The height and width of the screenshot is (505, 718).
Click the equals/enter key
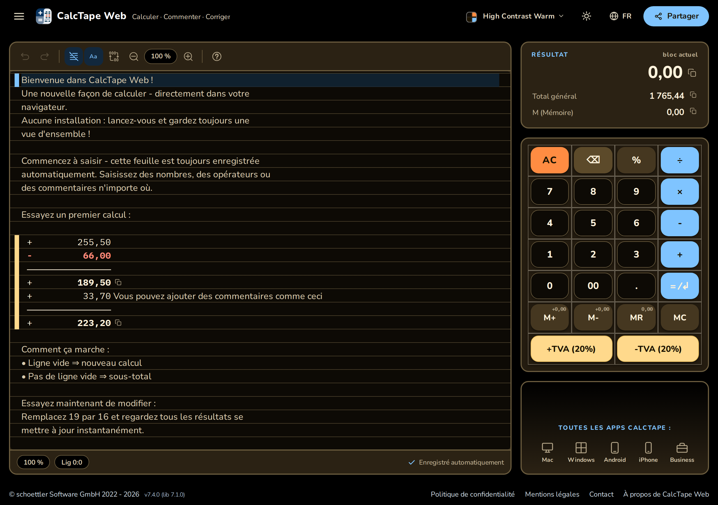(680, 286)
